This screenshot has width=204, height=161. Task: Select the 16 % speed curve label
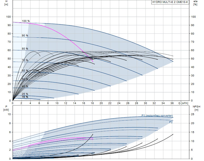25,97
